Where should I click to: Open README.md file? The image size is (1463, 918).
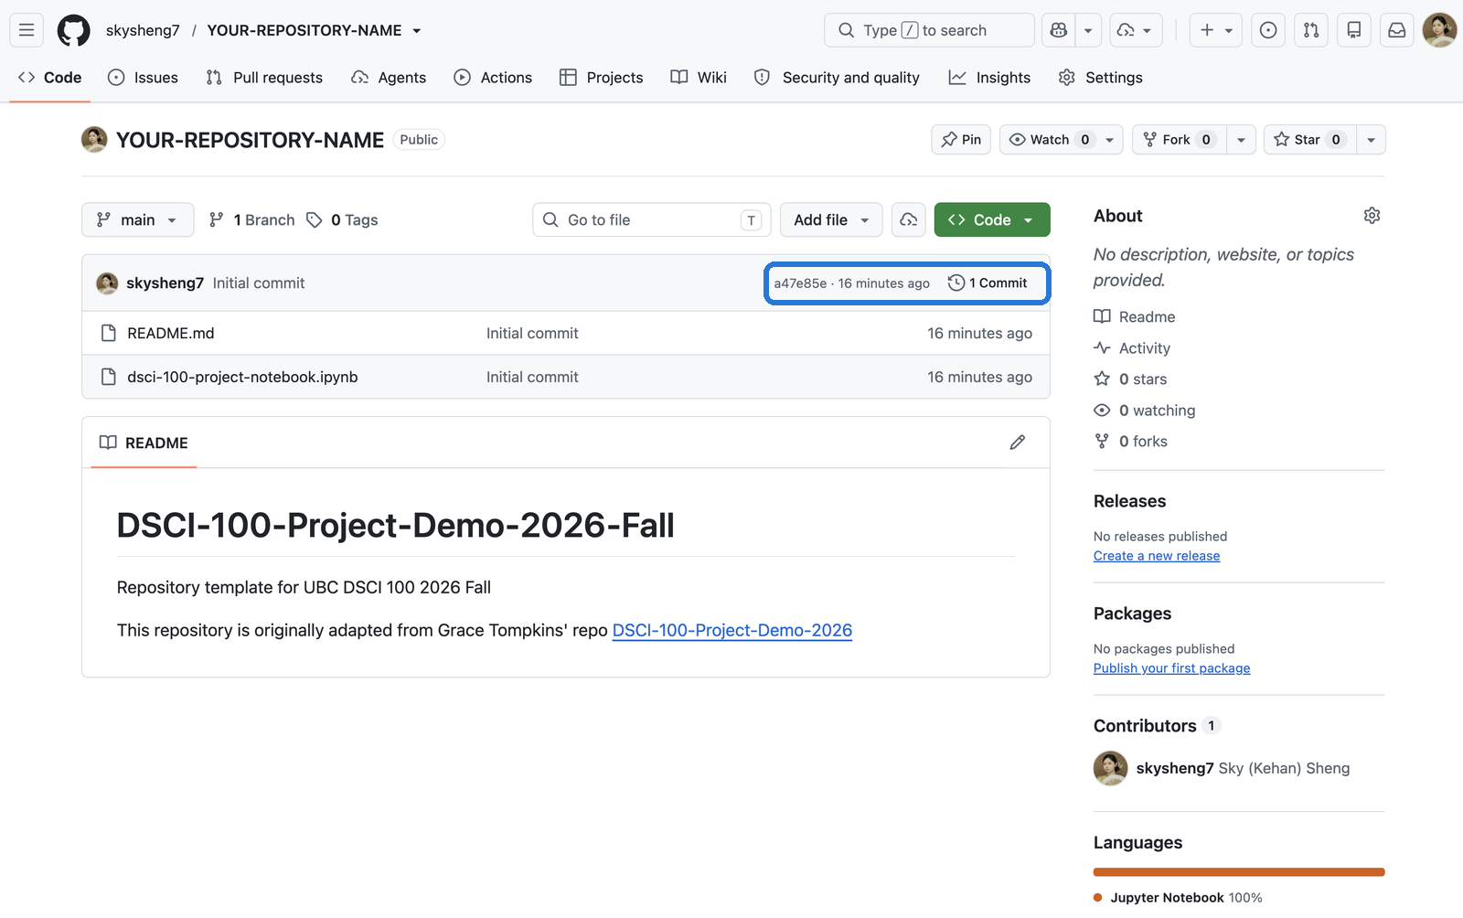(171, 334)
